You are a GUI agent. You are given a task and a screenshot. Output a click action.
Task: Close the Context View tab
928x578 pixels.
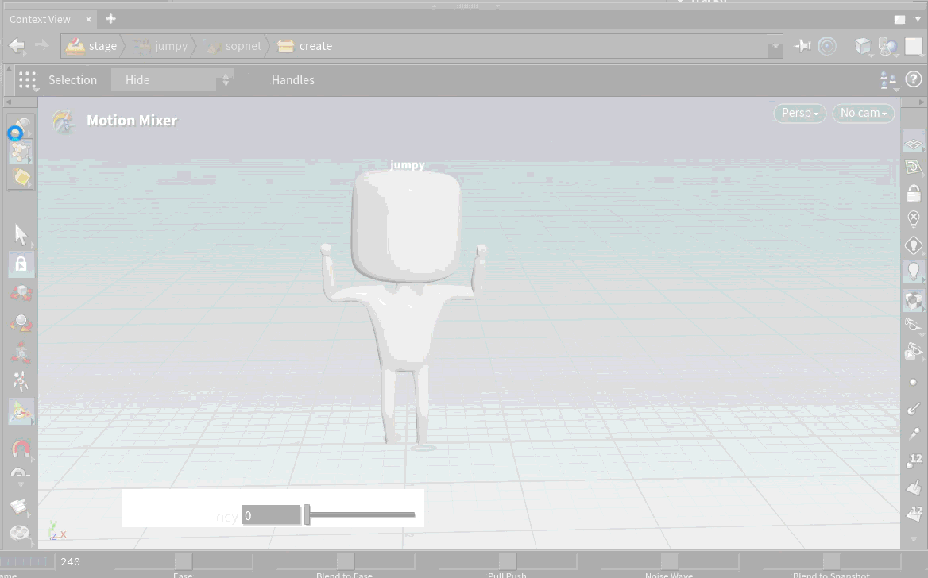point(88,20)
